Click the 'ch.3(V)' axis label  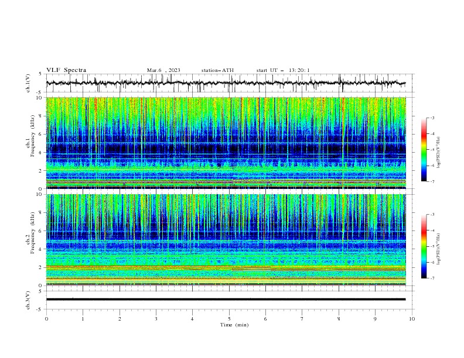click(28, 300)
